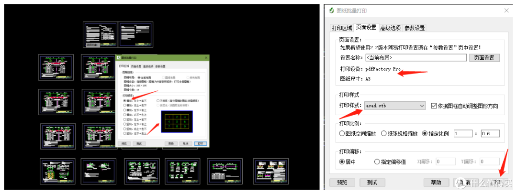Click 帮助 button in right dialog

pyautogui.click(x=436, y=183)
